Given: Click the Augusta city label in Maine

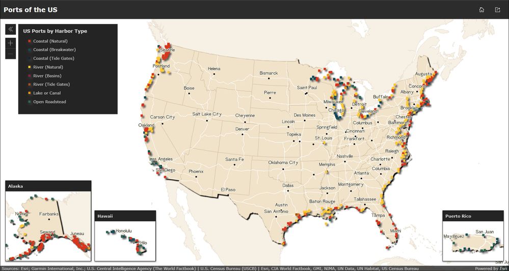Looking at the screenshot, I should pyautogui.click(x=423, y=74).
